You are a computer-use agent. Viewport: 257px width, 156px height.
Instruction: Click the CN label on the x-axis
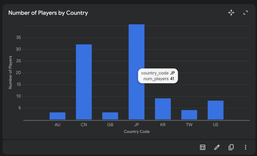click(x=84, y=125)
